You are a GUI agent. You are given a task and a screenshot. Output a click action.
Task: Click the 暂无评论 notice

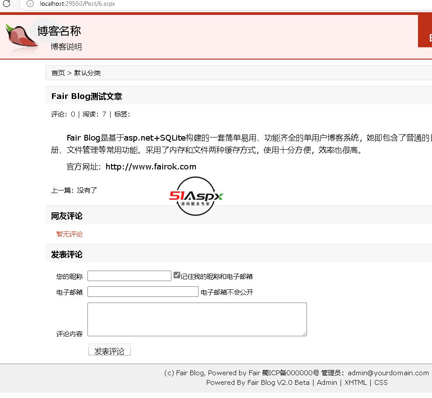click(70, 234)
